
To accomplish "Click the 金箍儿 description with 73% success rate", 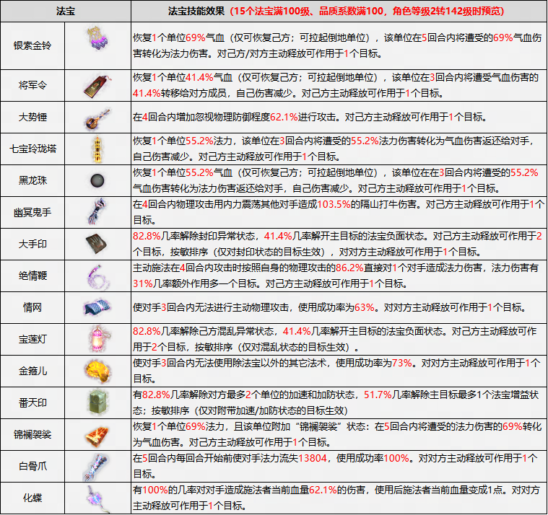I will point(336,371).
